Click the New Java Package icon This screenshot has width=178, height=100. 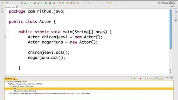(x=60, y=3)
